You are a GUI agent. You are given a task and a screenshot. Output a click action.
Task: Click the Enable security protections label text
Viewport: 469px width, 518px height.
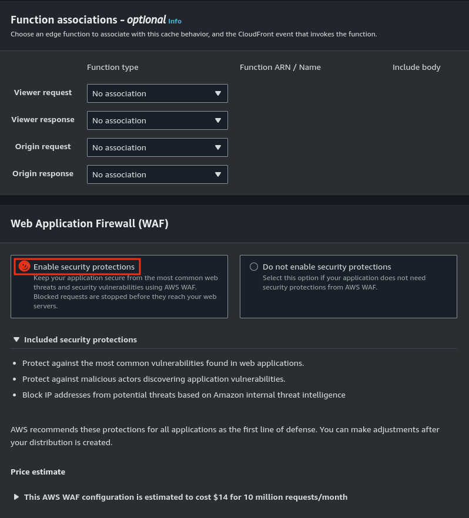84,267
